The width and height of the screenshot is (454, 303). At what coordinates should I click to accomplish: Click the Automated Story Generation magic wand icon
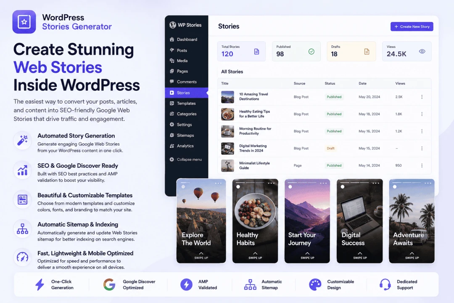tap(22, 140)
